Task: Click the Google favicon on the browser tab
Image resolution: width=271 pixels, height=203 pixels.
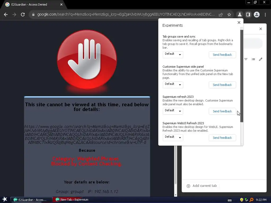Action: click(7, 4)
